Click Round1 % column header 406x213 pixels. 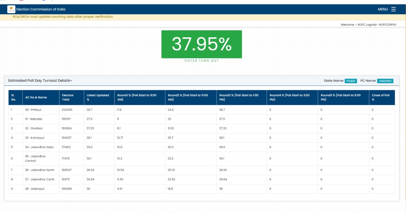(x=140, y=97)
